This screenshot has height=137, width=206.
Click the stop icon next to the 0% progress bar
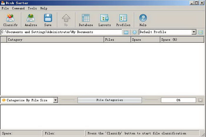click(x=200, y=100)
